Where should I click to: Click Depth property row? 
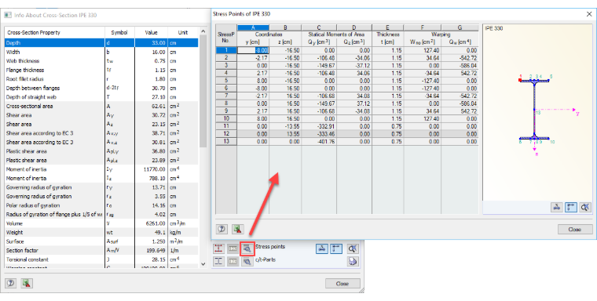(101, 43)
